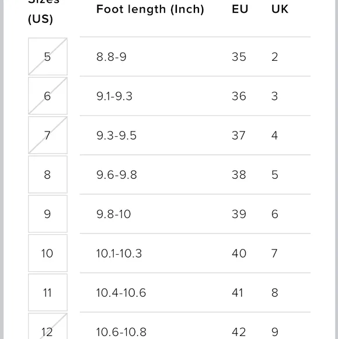Click the UK column header
The width and height of the screenshot is (338, 339).
(x=280, y=9)
